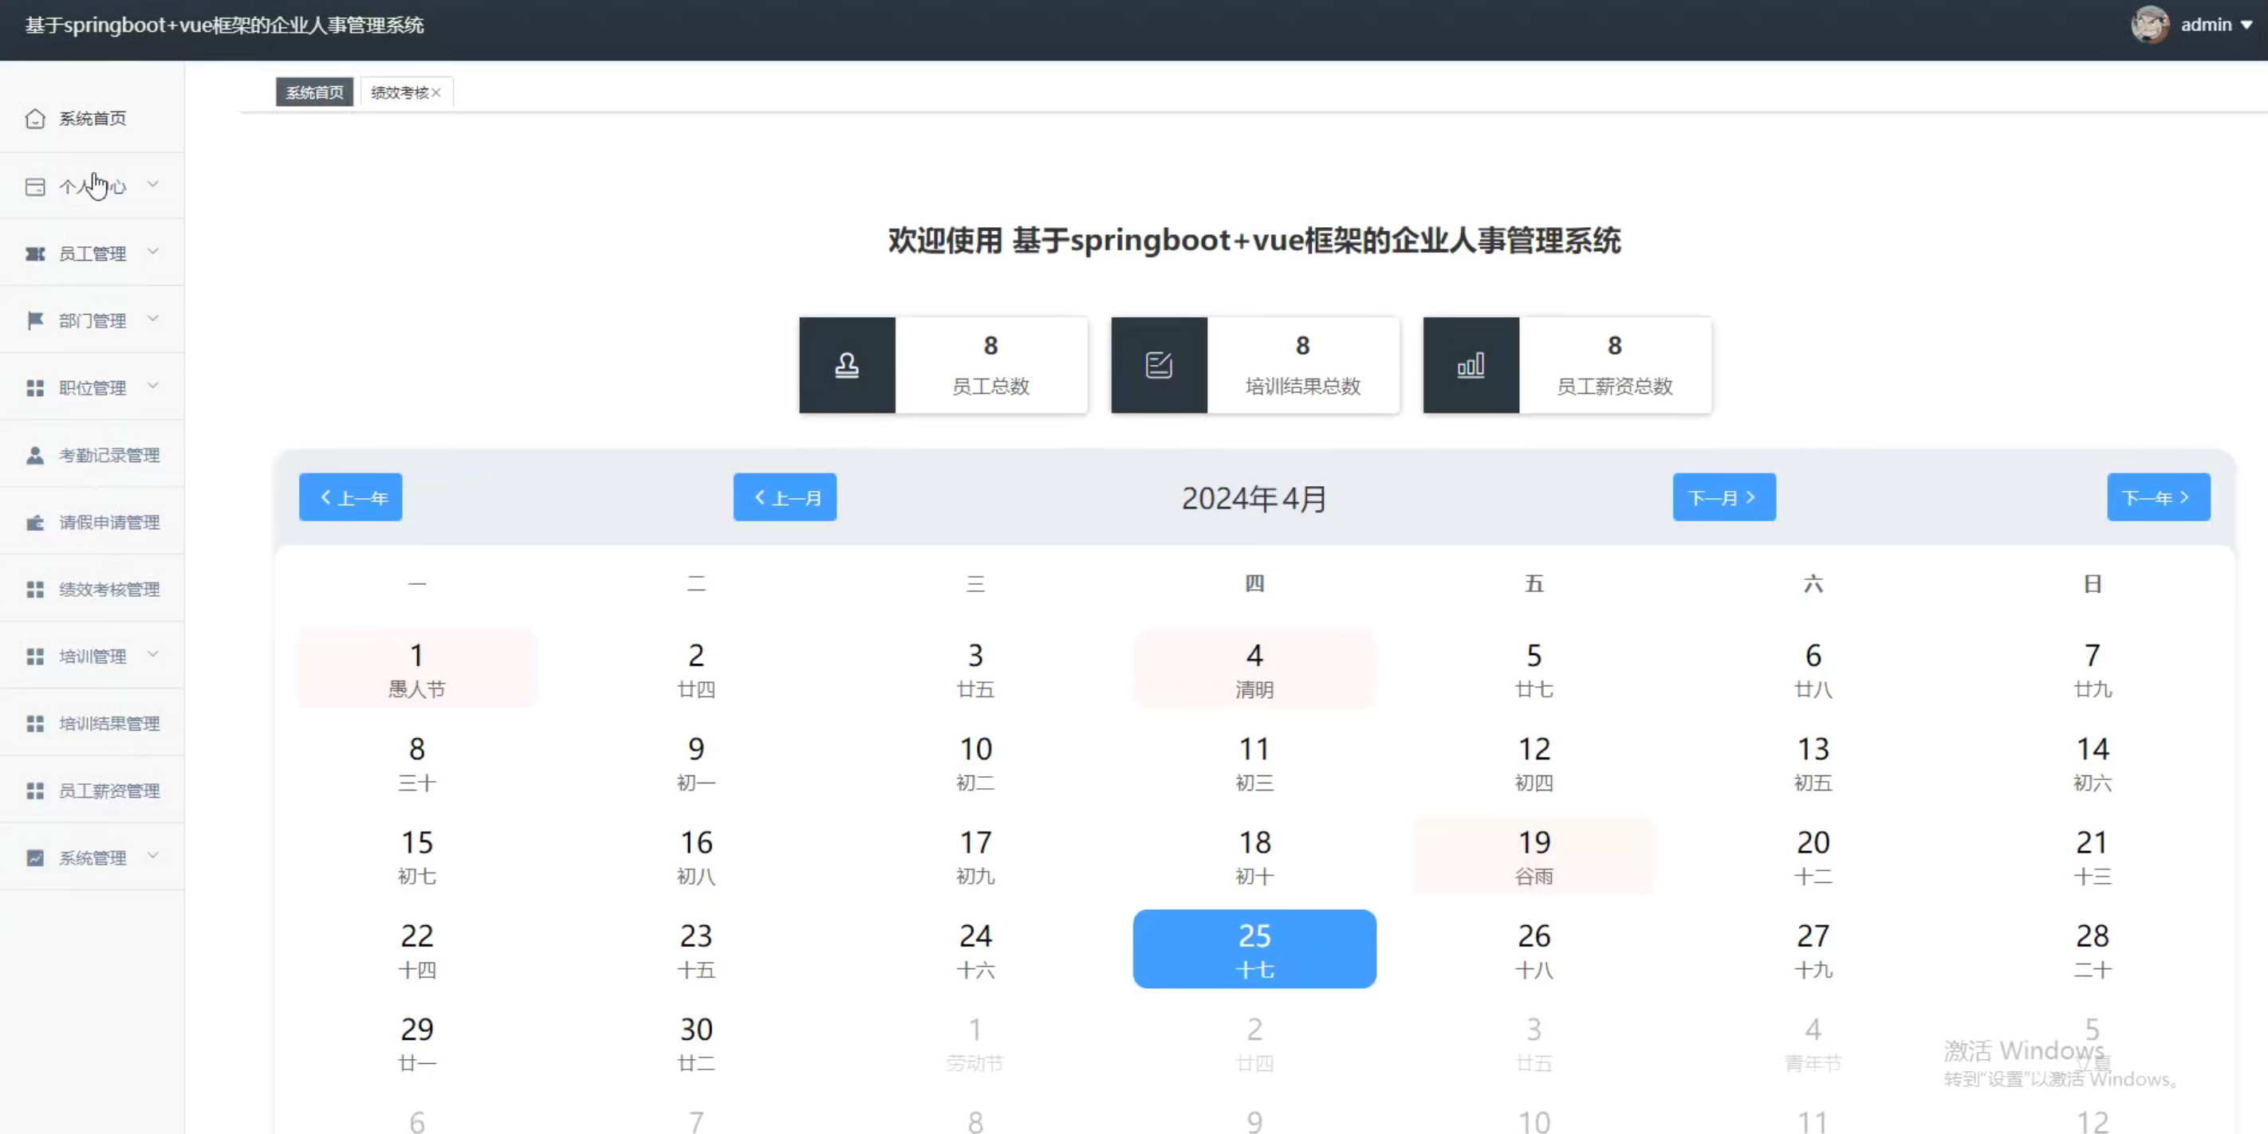Click the home icon beside 系统首页
The width and height of the screenshot is (2268, 1134).
pos(35,119)
